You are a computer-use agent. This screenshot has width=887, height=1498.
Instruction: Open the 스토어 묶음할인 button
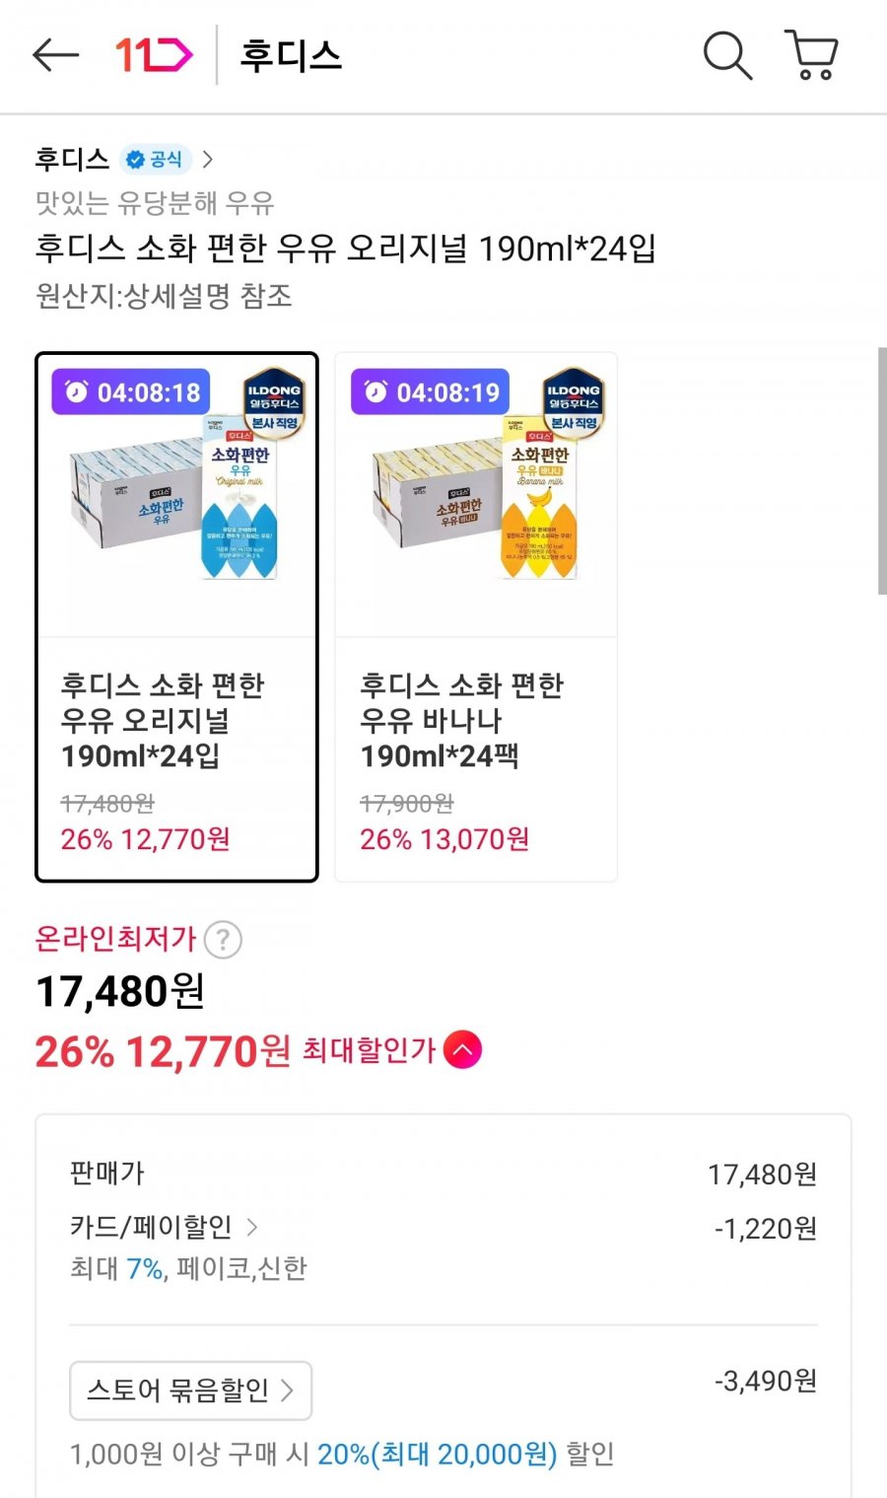click(190, 1391)
